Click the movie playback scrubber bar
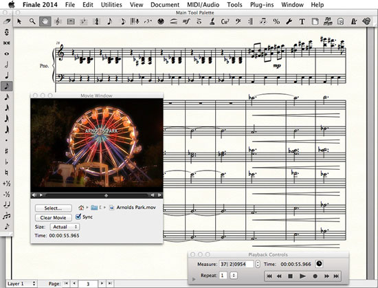 point(96,195)
